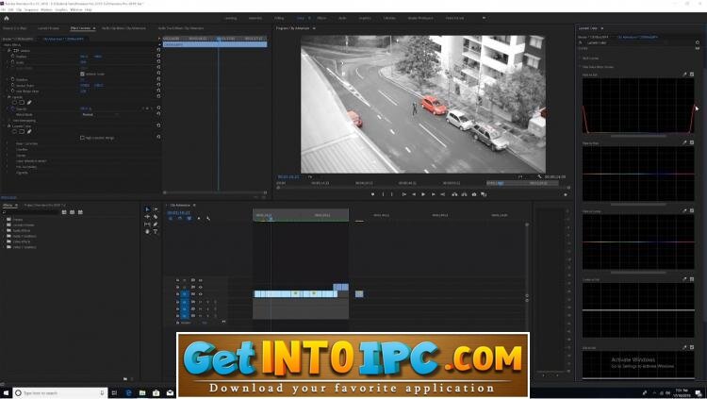The width and height of the screenshot is (707, 399).
Task: Open workspace overflow chevron menu
Action: tap(484, 18)
